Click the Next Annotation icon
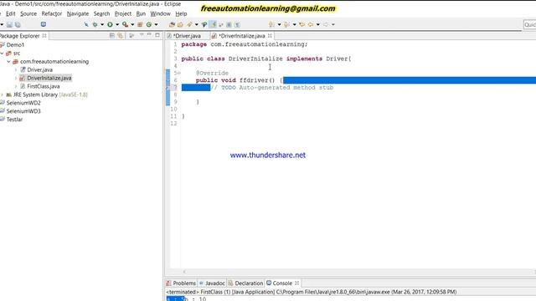The height and width of the screenshot is (301, 536). click(271, 24)
